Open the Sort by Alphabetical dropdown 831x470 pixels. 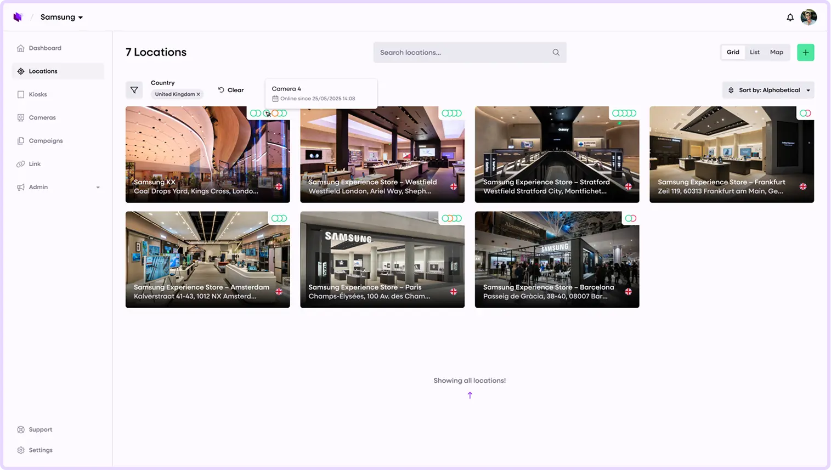[x=768, y=90]
